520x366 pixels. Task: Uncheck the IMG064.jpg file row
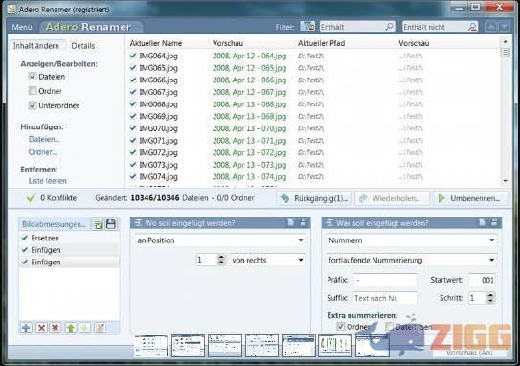[133, 56]
